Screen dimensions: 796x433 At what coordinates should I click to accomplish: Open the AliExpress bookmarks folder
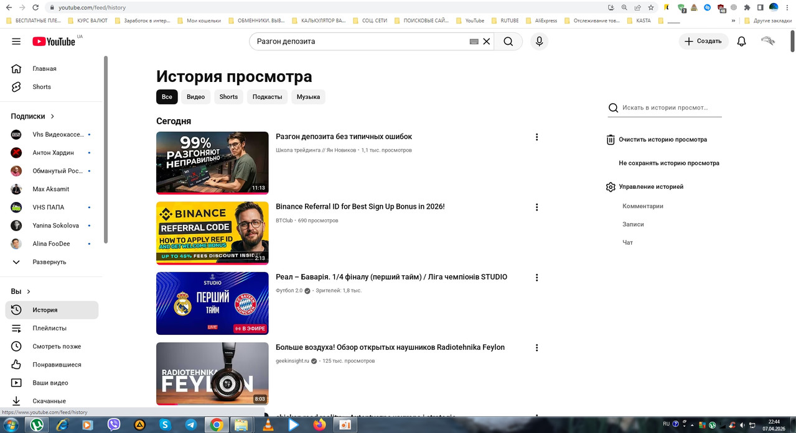tap(541, 21)
